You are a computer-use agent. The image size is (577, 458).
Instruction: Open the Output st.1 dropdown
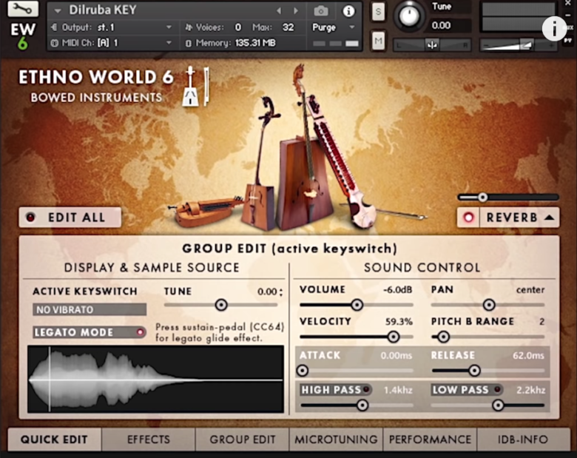click(x=169, y=27)
